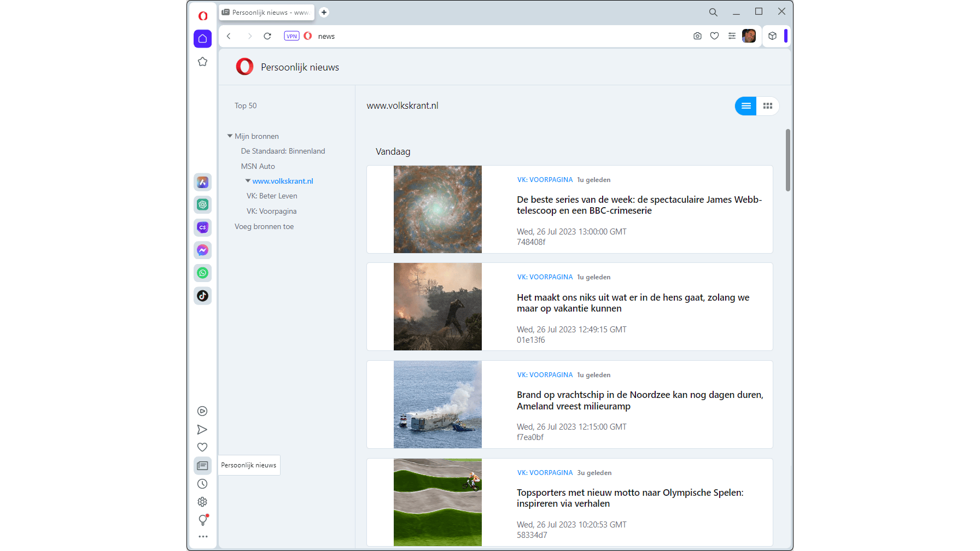Click Voeg bronnen toe link

[264, 227]
